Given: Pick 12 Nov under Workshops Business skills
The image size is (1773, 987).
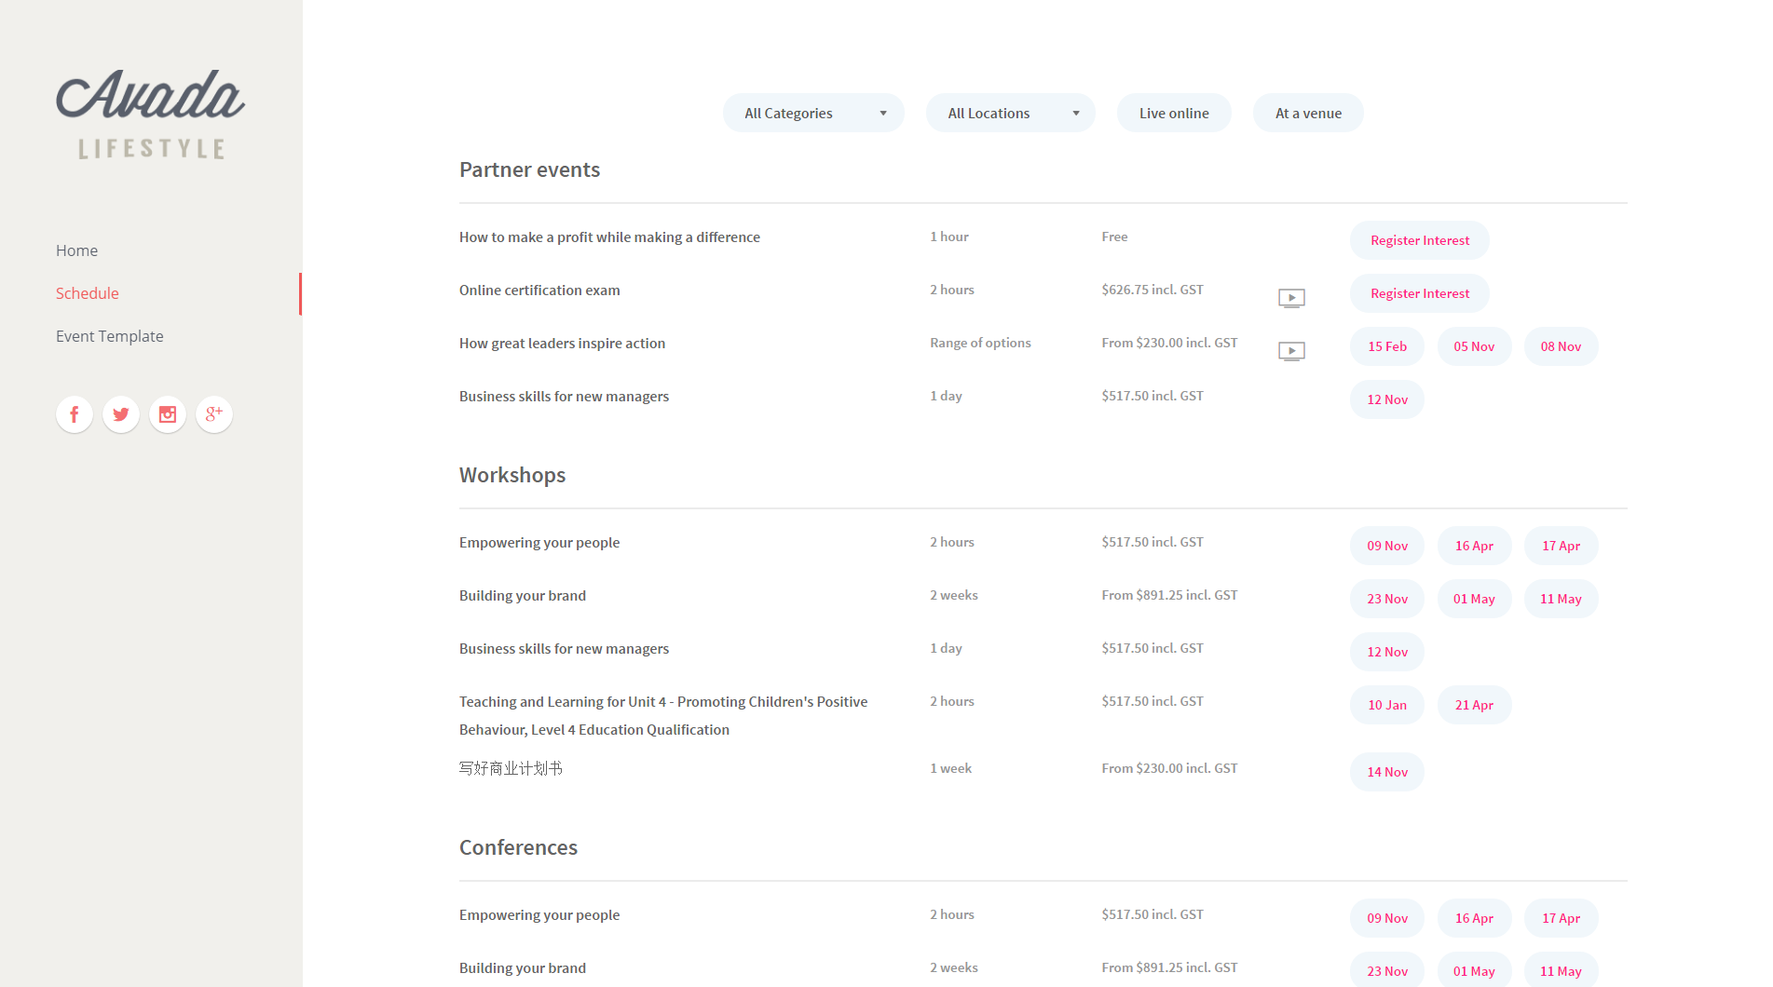Looking at the screenshot, I should point(1387,652).
